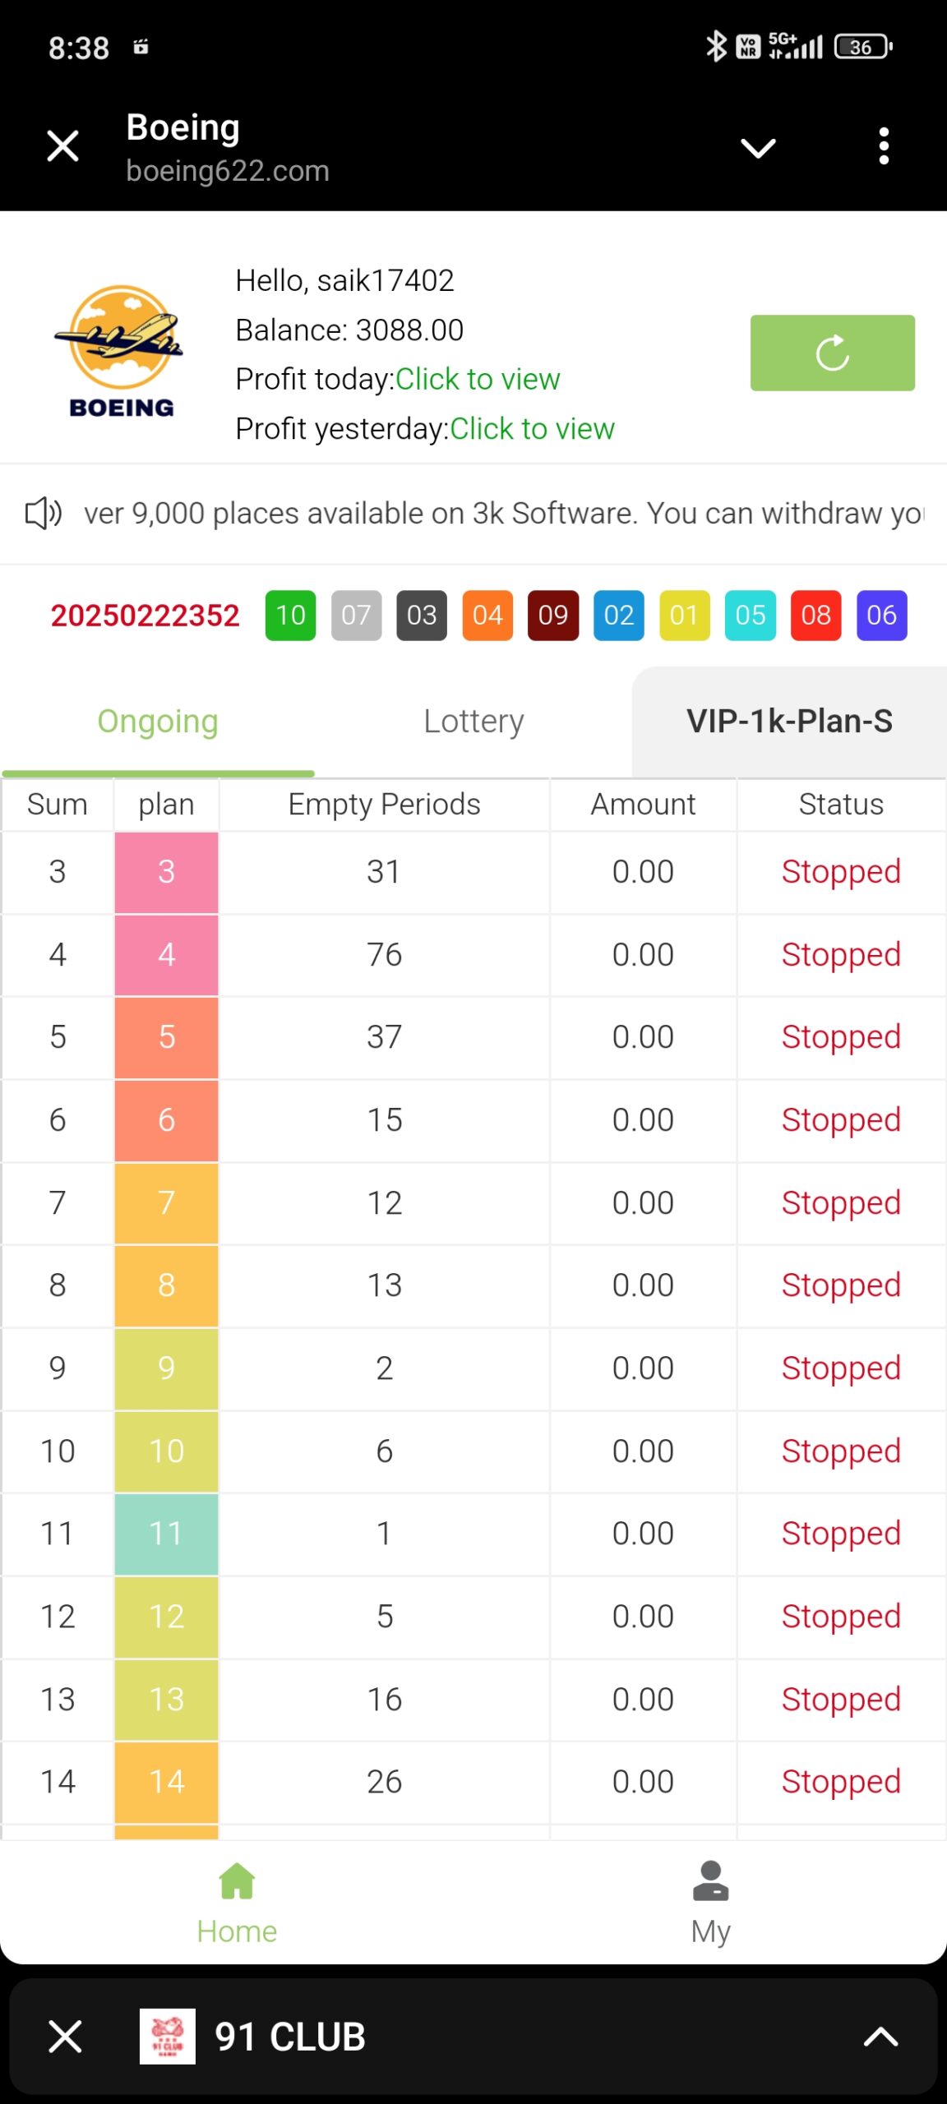Viewport: 947px width, 2104px height.
Task: Click to view yesterday's profit
Action: (x=532, y=429)
